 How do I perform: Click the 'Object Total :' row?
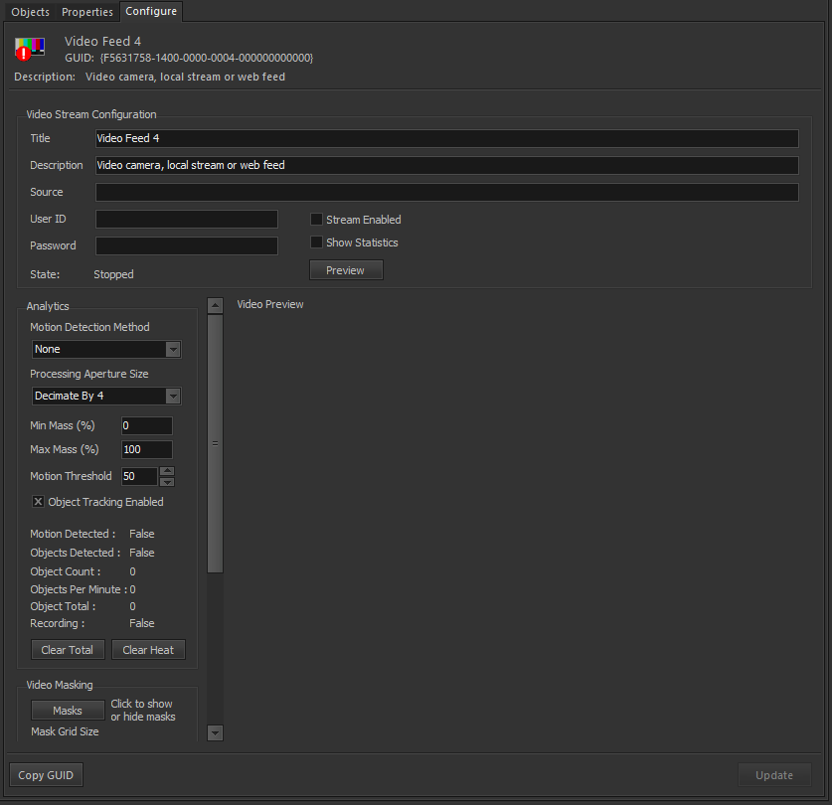(83, 606)
